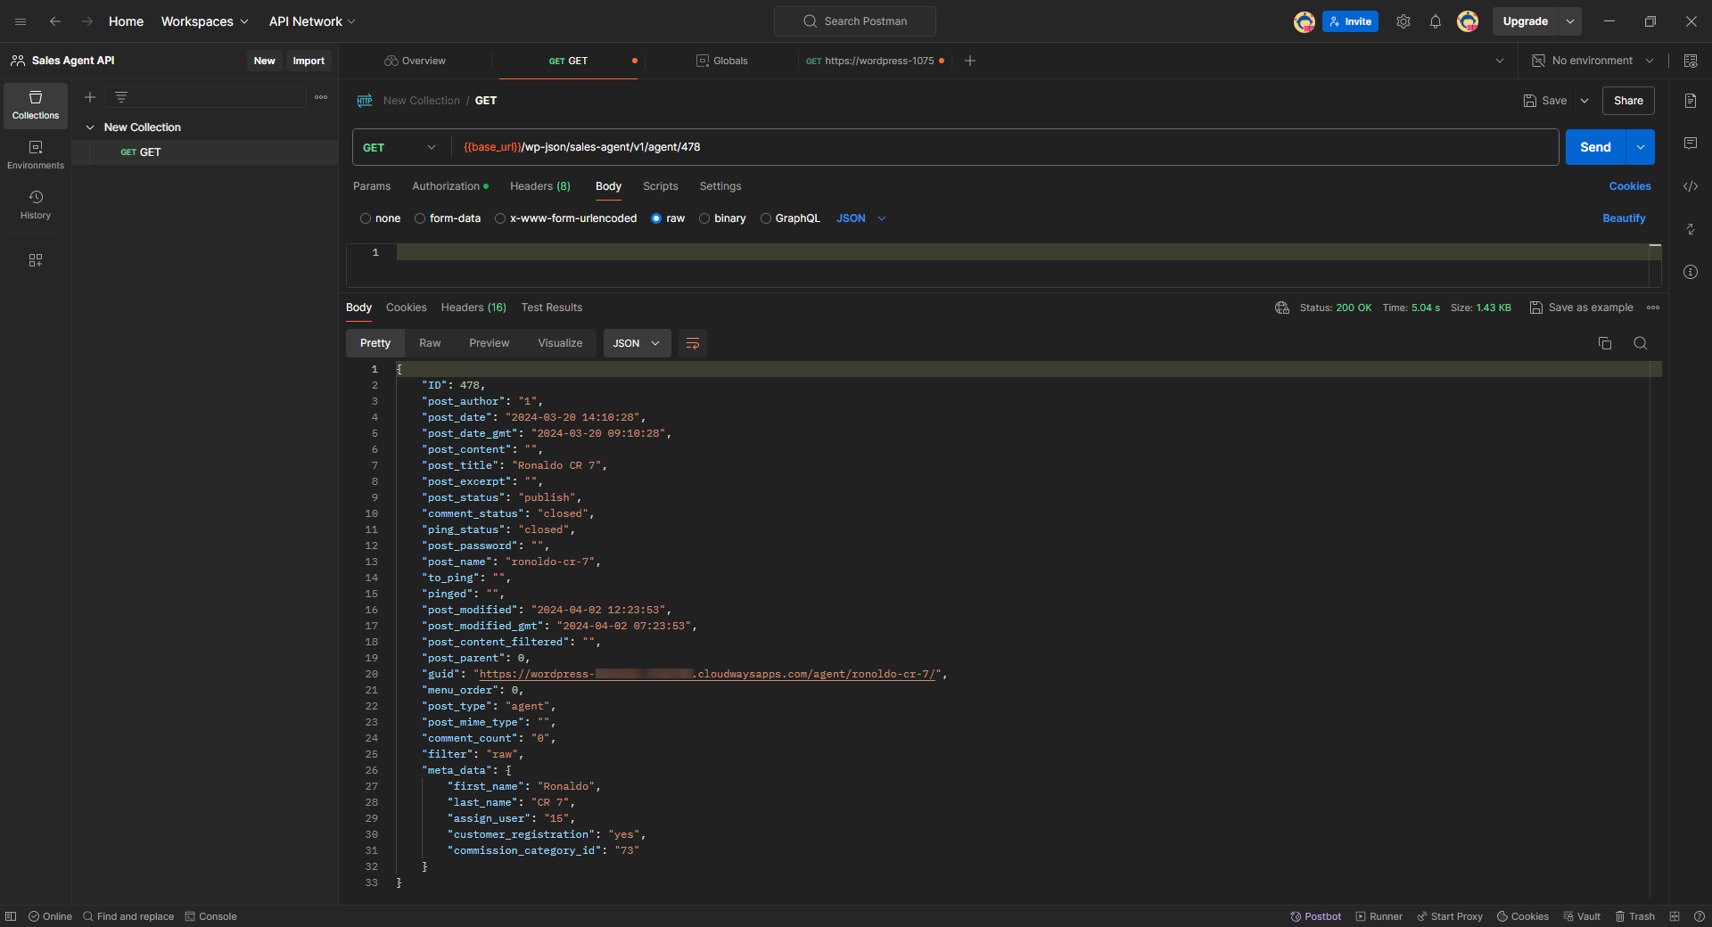
Task: Copy the response body with the copy icon
Action: pyautogui.click(x=1605, y=343)
